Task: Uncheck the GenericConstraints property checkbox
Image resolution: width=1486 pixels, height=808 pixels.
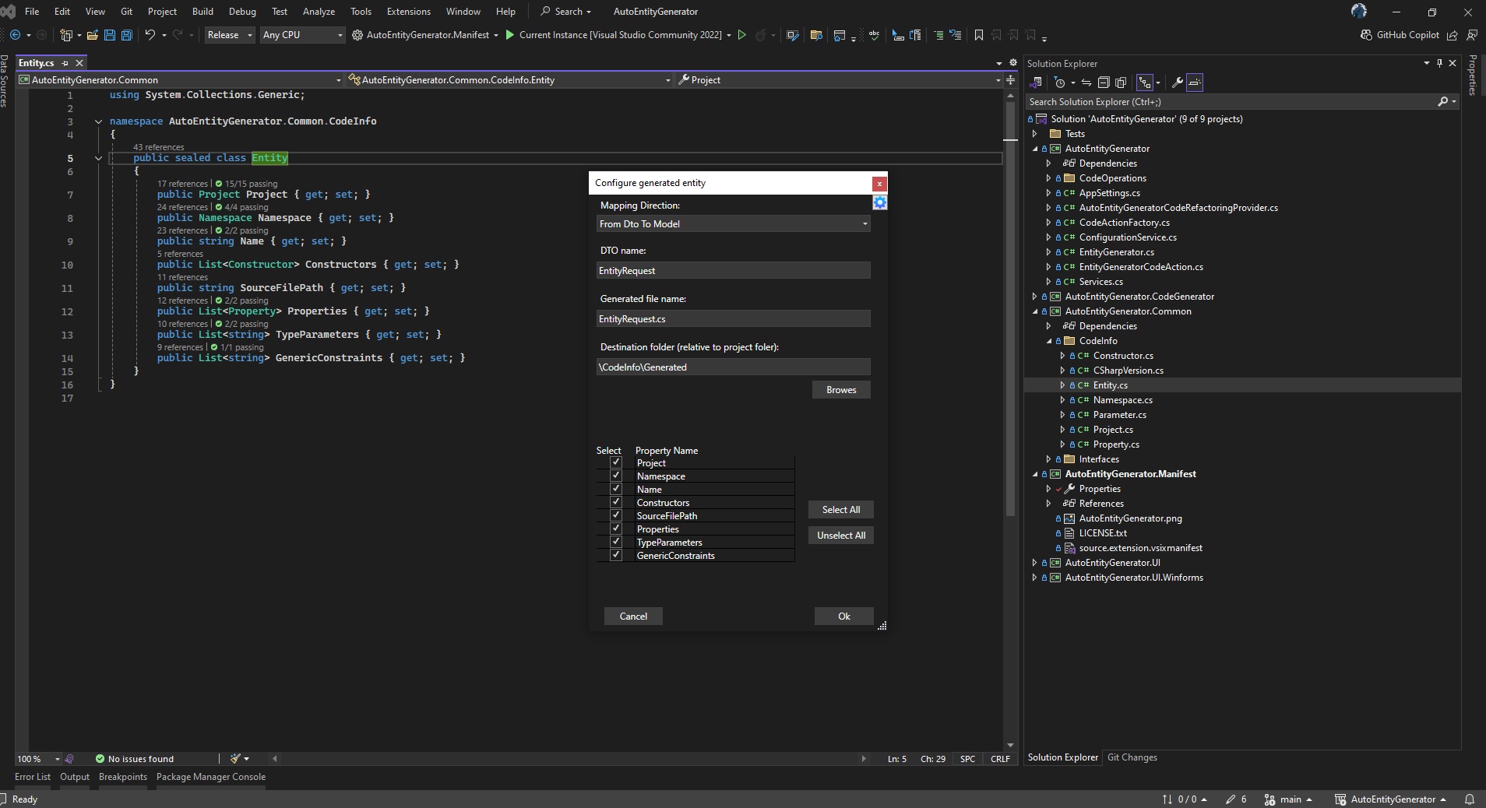Action: (x=616, y=555)
